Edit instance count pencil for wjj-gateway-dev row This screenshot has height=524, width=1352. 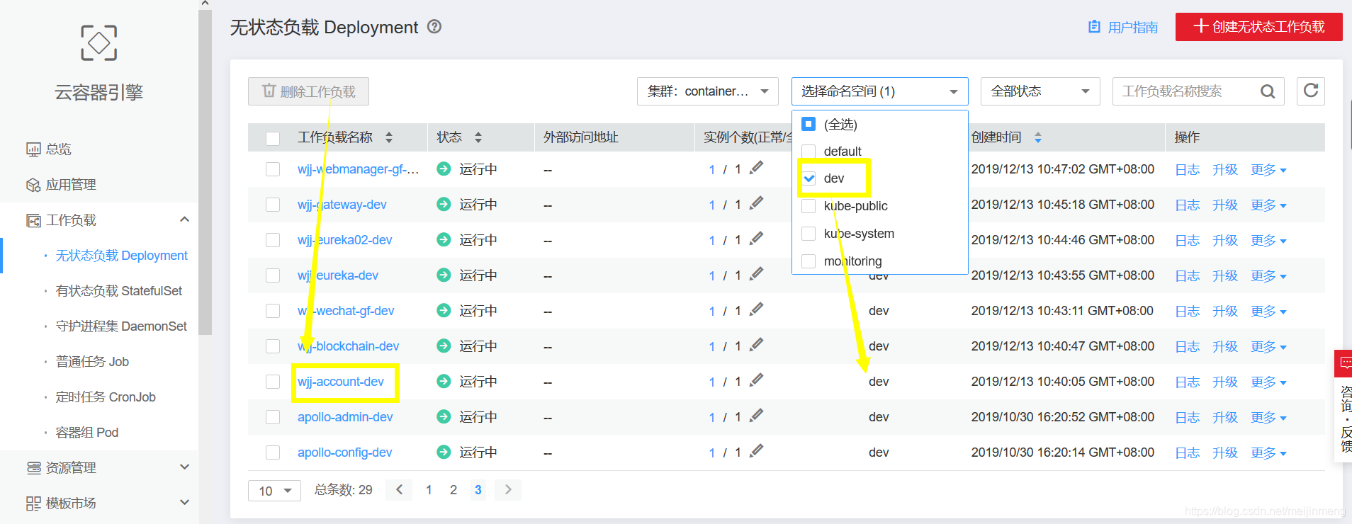[x=756, y=203]
